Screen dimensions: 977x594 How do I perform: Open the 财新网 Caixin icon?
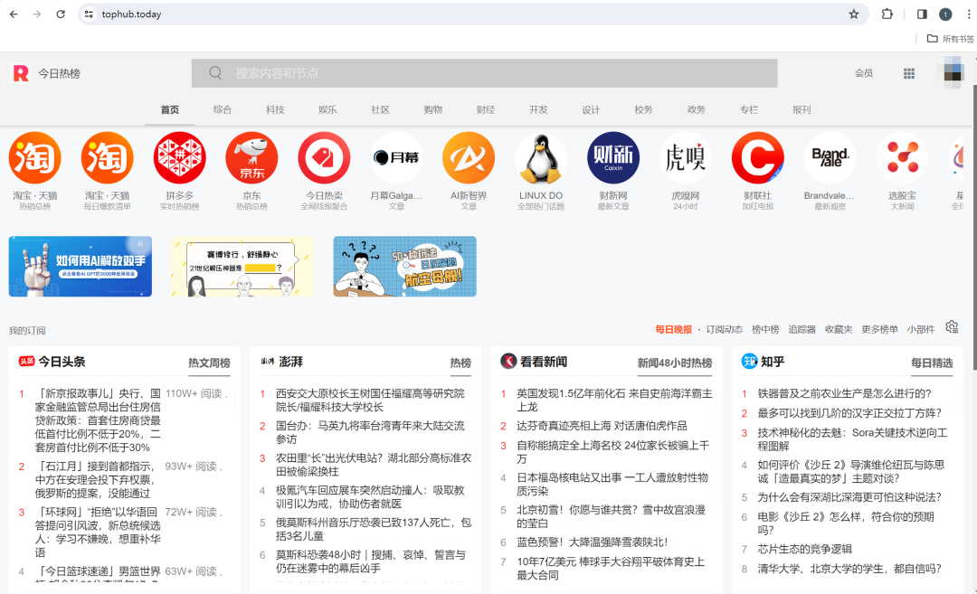tap(613, 158)
